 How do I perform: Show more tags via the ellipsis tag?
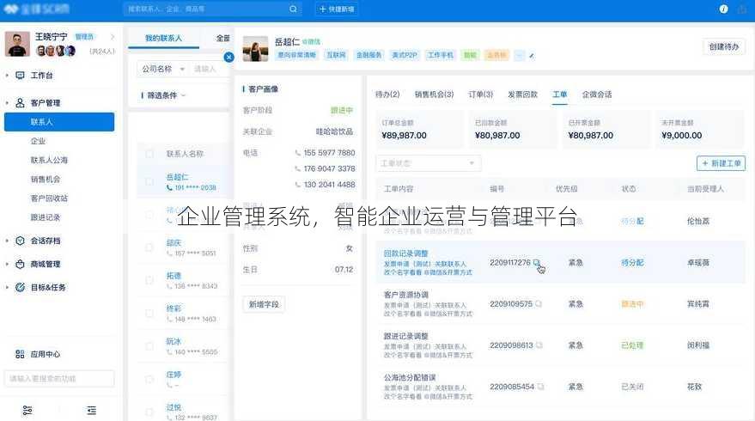(x=519, y=55)
